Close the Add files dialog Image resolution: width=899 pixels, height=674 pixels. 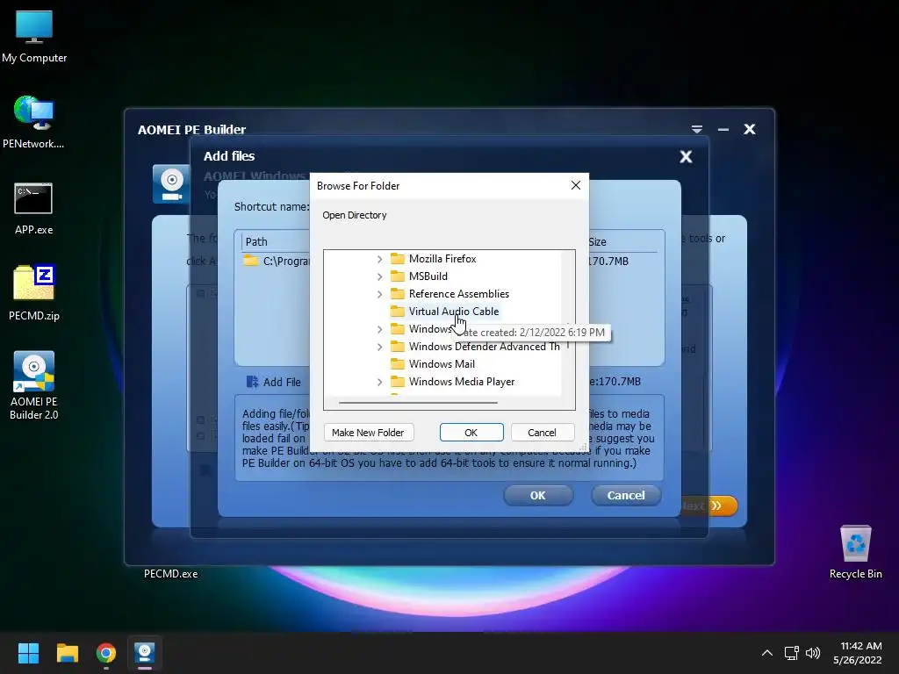click(686, 156)
